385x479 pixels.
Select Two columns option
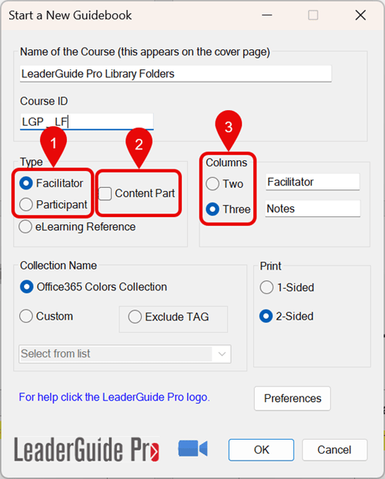[213, 184]
